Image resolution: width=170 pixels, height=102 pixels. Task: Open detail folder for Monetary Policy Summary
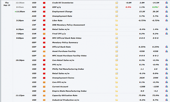pos(116,42)
